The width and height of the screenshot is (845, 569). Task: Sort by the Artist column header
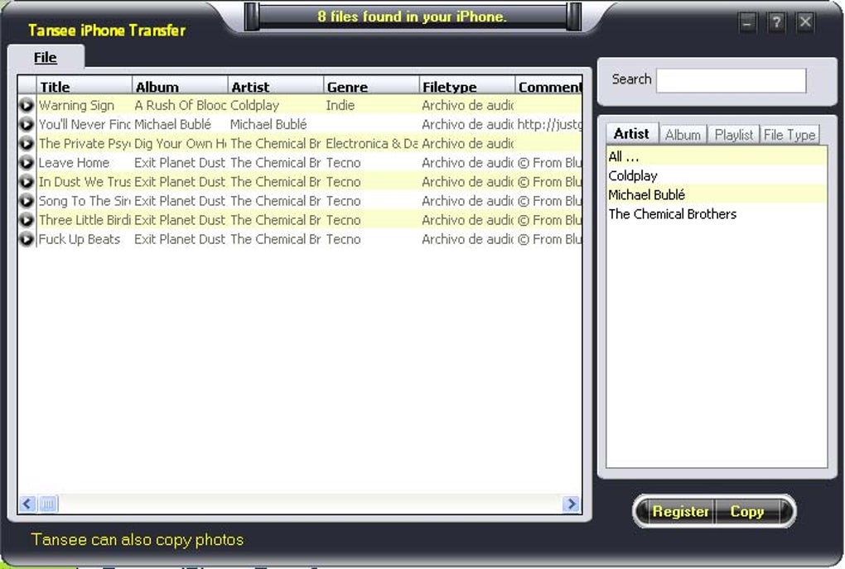tap(275, 86)
